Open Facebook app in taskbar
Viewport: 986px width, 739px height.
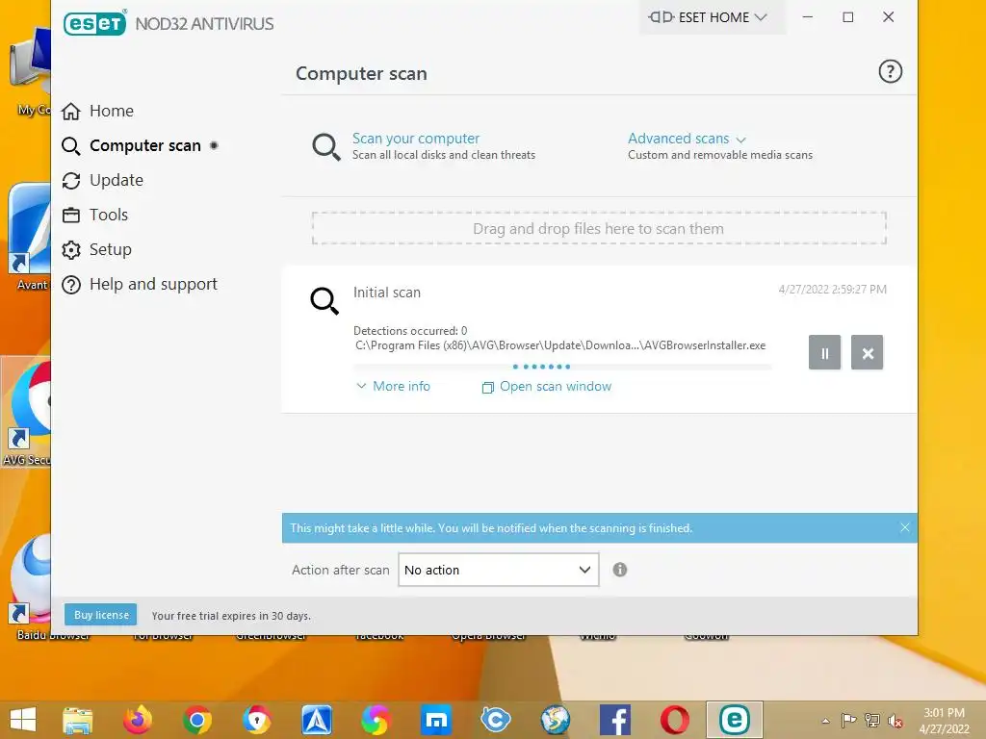pyautogui.click(x=615, y=720)
